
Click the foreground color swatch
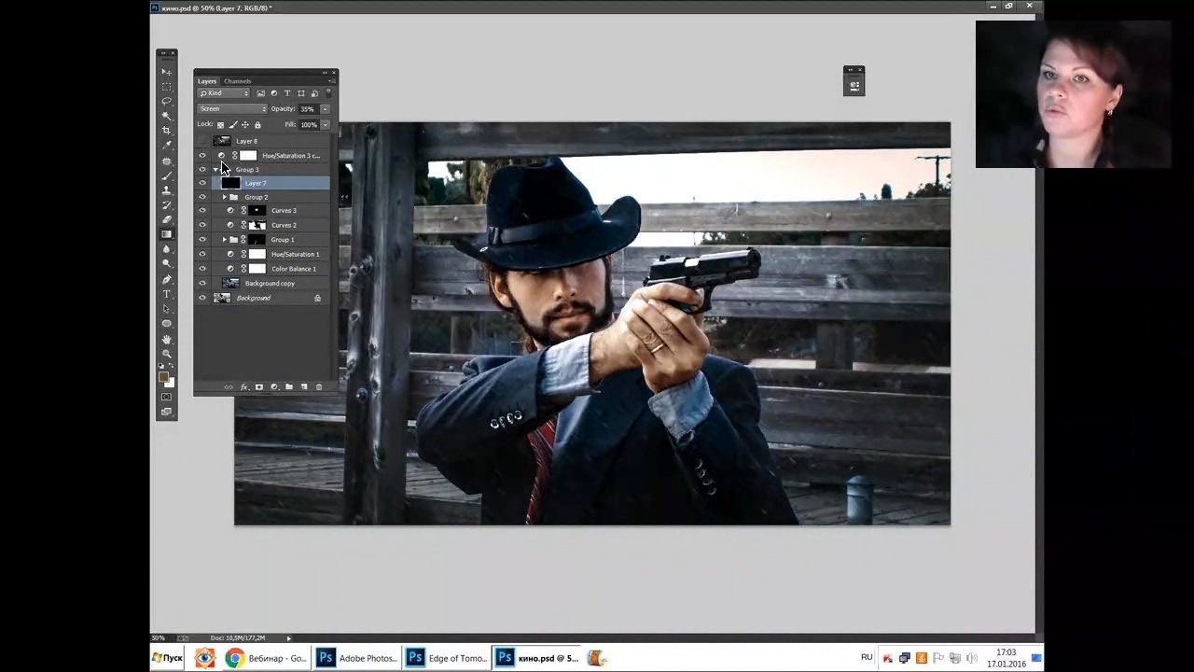pos(164,377)
